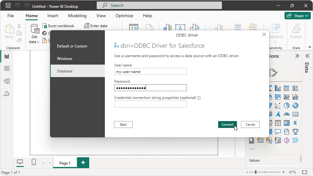The width and height of the screenshot is (313, 176).
Task: Open the File menu
Action: 11,16
